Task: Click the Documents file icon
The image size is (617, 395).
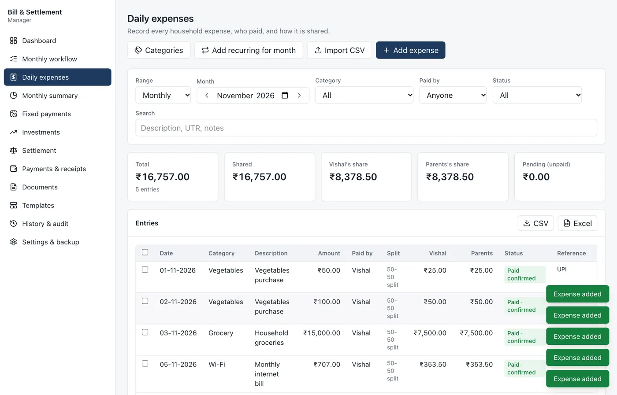Action: tap(14, 187)
